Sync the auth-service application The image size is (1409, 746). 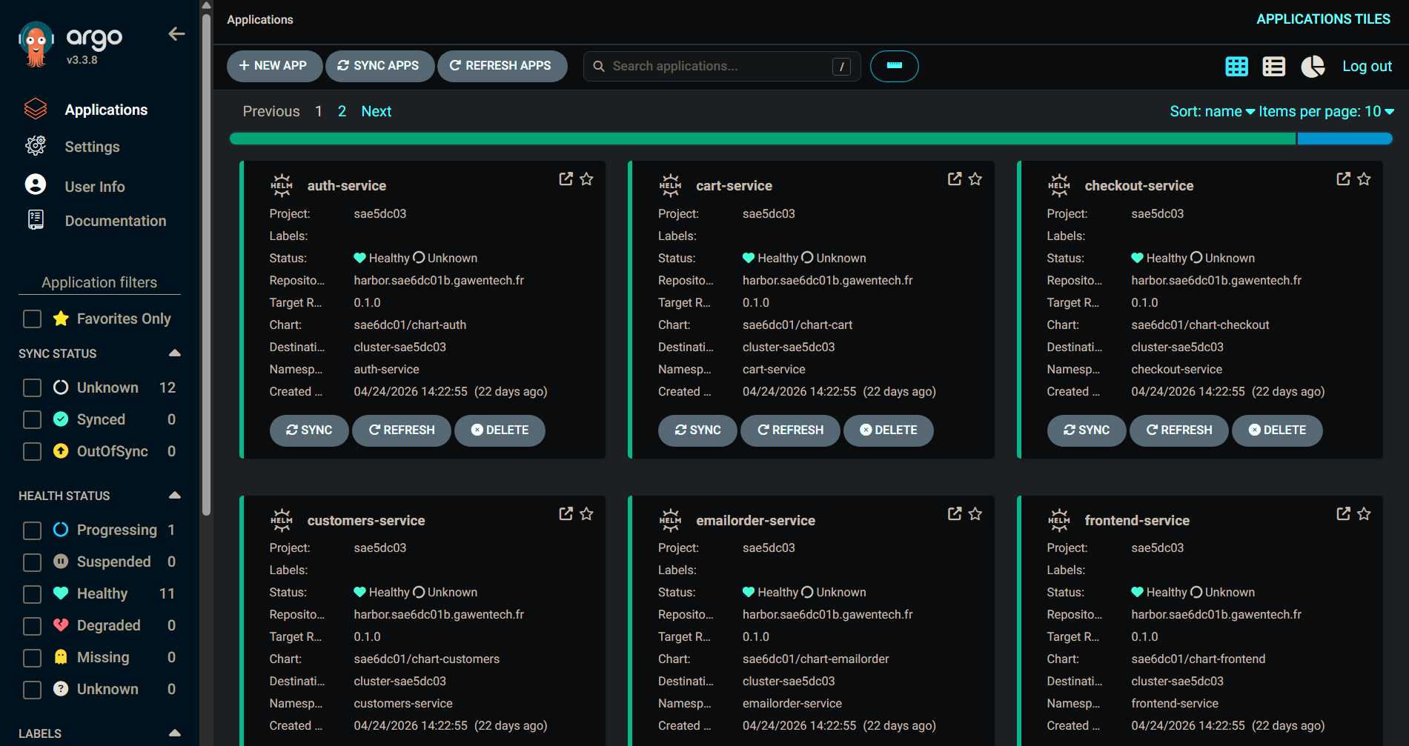pyautogui.click(x=309, y=430)
